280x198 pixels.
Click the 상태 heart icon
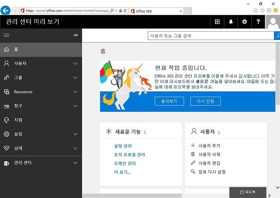pos(7,148)
